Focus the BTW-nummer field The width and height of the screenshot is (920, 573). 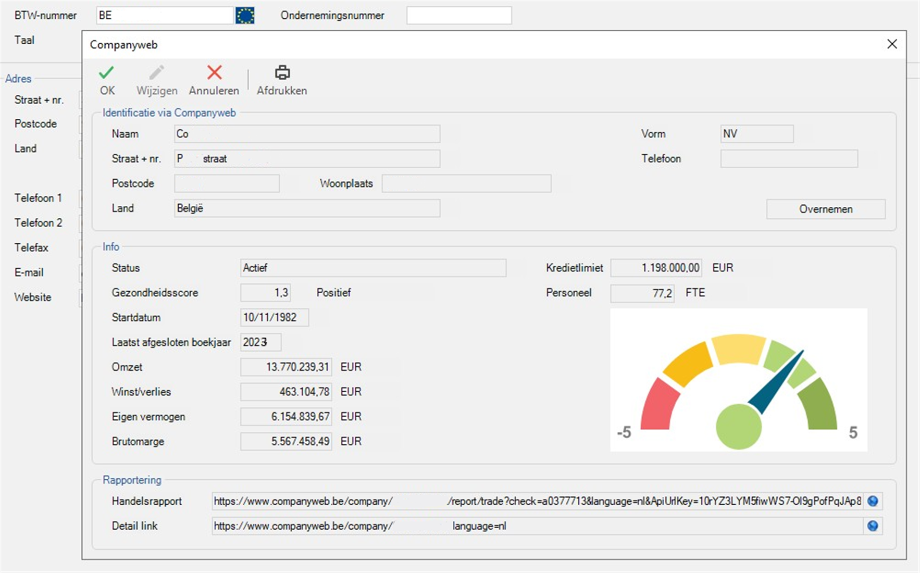(x=165, y=16)
